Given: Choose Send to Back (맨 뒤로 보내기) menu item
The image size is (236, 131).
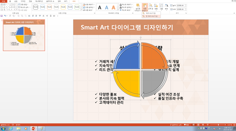Looking at the screenshot, I should tap(151, 16).
